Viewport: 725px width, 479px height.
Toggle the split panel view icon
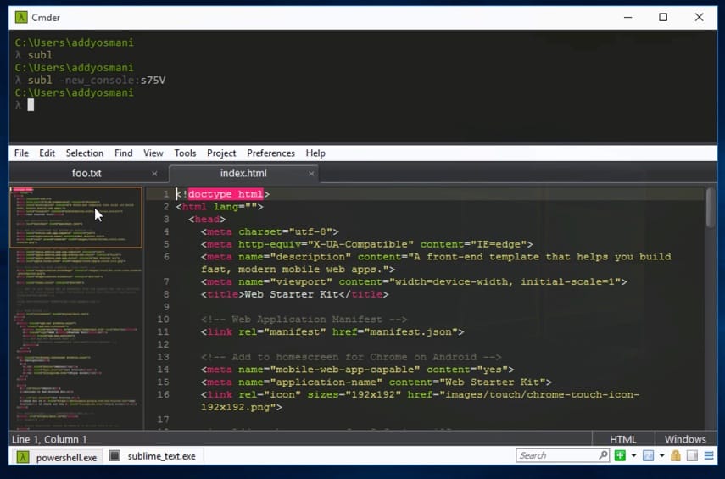tap(691, 456)
